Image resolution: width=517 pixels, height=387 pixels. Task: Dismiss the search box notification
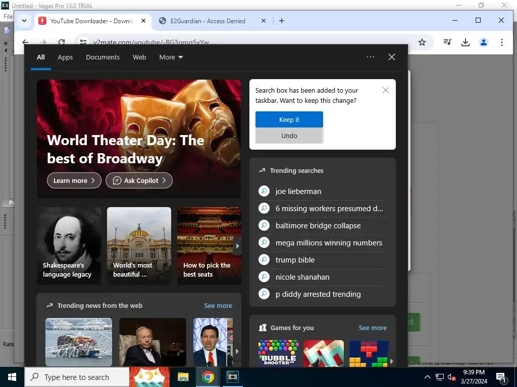click(385, 90)
